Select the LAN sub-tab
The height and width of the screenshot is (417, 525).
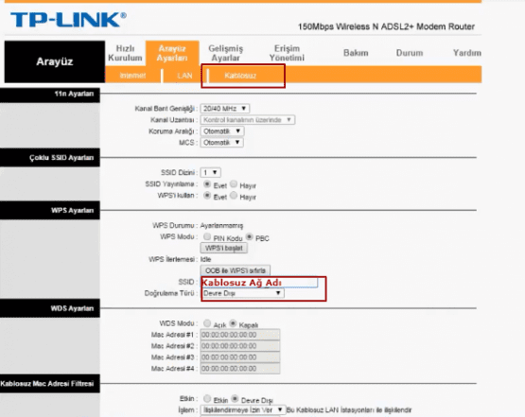click(x=184, y=76)
